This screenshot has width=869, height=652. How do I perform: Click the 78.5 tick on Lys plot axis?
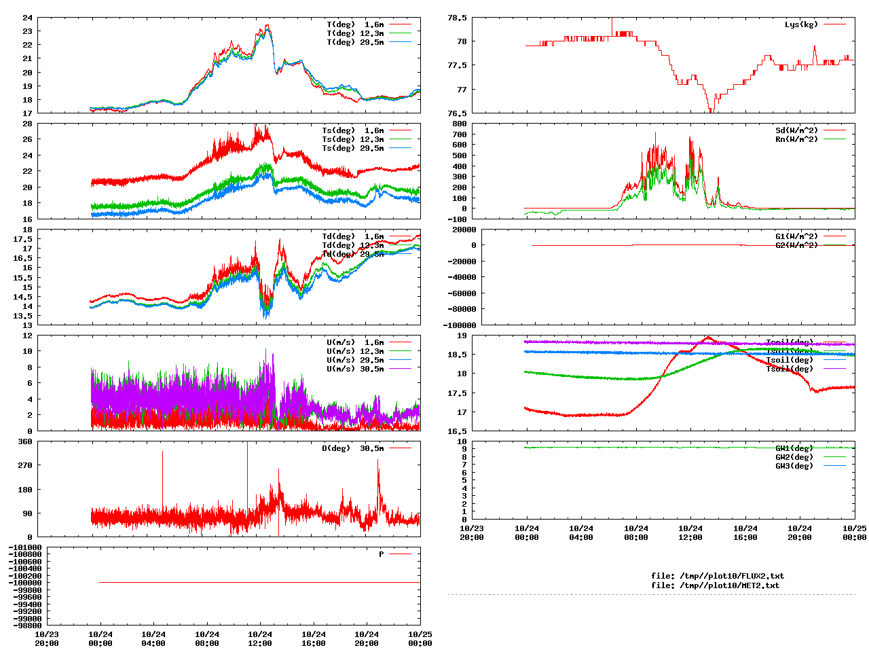457,18
